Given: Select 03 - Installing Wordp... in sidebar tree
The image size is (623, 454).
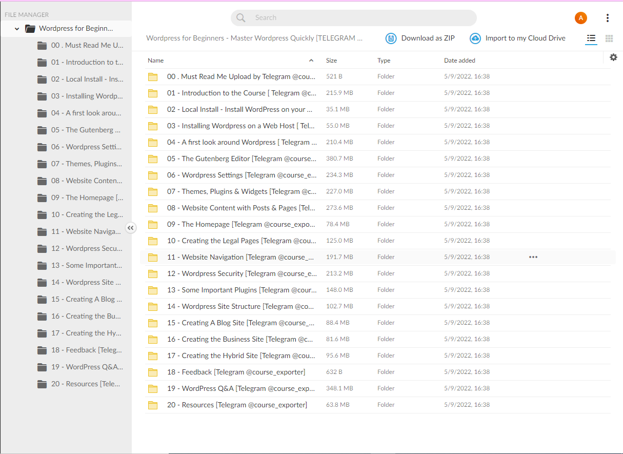Looking at the screenshot, I should [87, 96].
